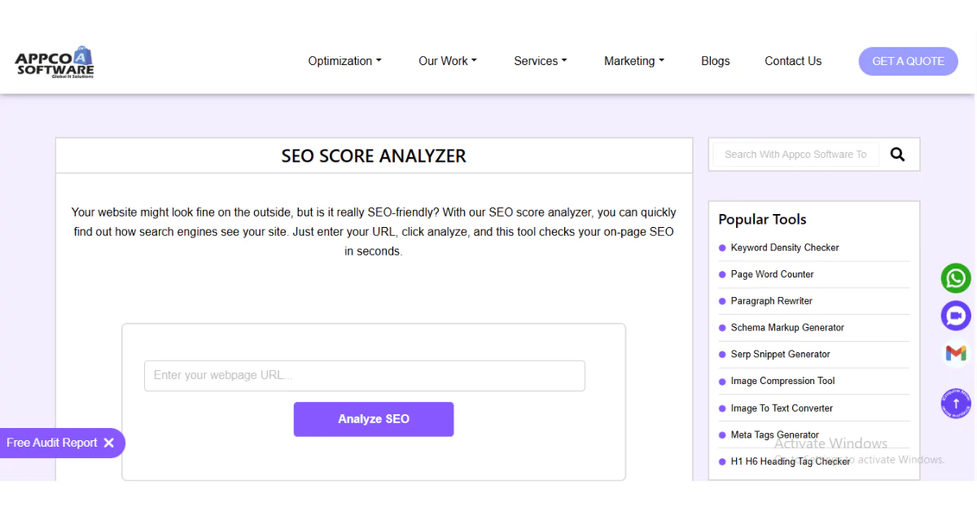Go to the Blogs page

(x=715, y=61)
